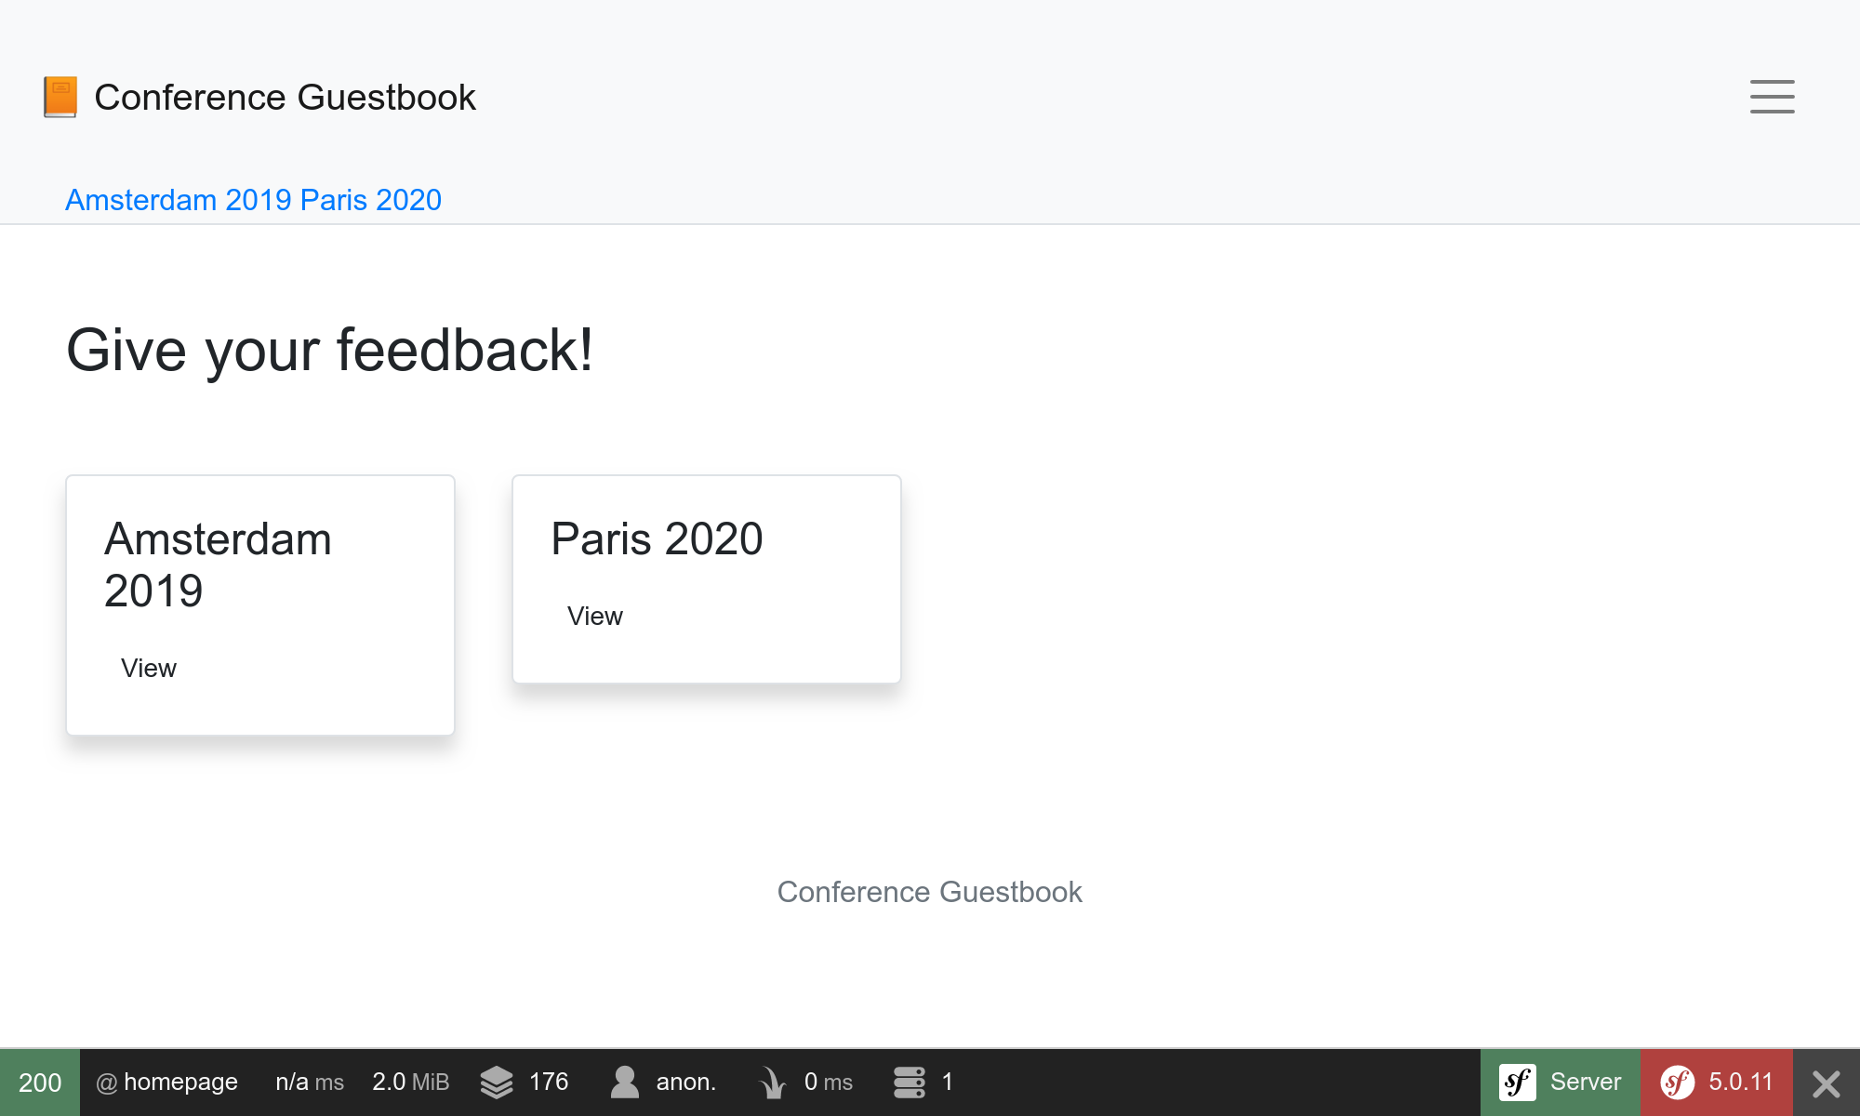Click the Symfony Server logo icon
1860x1116 pixels.
point(1518,1083)
